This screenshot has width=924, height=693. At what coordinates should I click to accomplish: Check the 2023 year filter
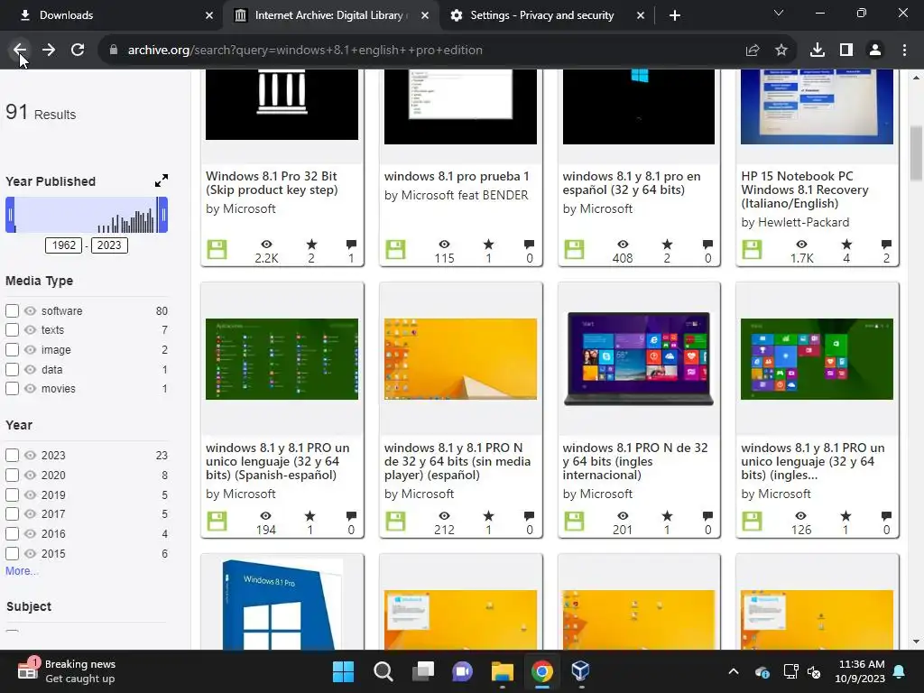(12, 456)
